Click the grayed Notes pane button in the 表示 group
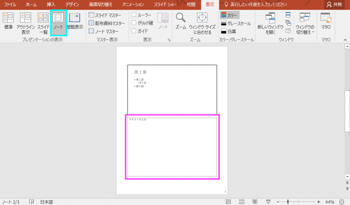Image resolution: width=350 pixels, height=205 pixels. click(163, 21)
